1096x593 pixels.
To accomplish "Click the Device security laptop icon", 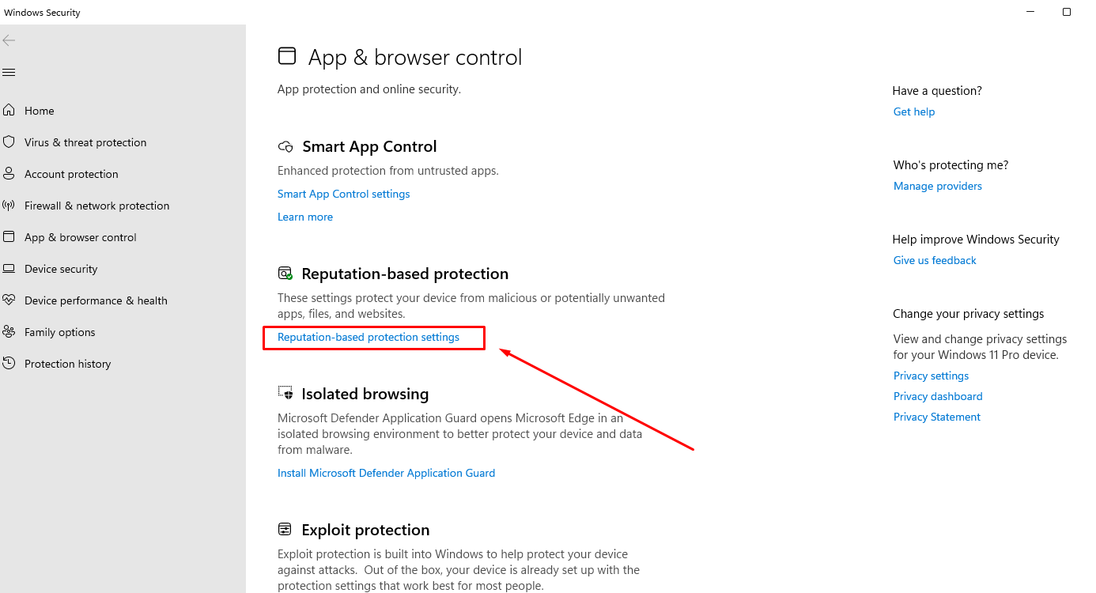I will [9, 269].
